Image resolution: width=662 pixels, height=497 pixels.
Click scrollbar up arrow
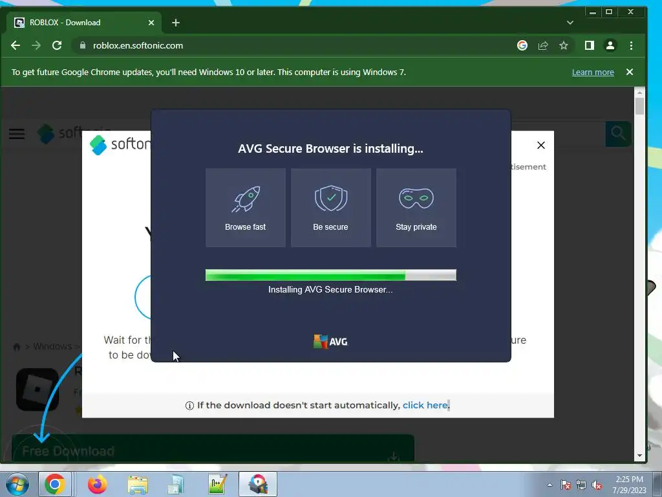point(639,92)
